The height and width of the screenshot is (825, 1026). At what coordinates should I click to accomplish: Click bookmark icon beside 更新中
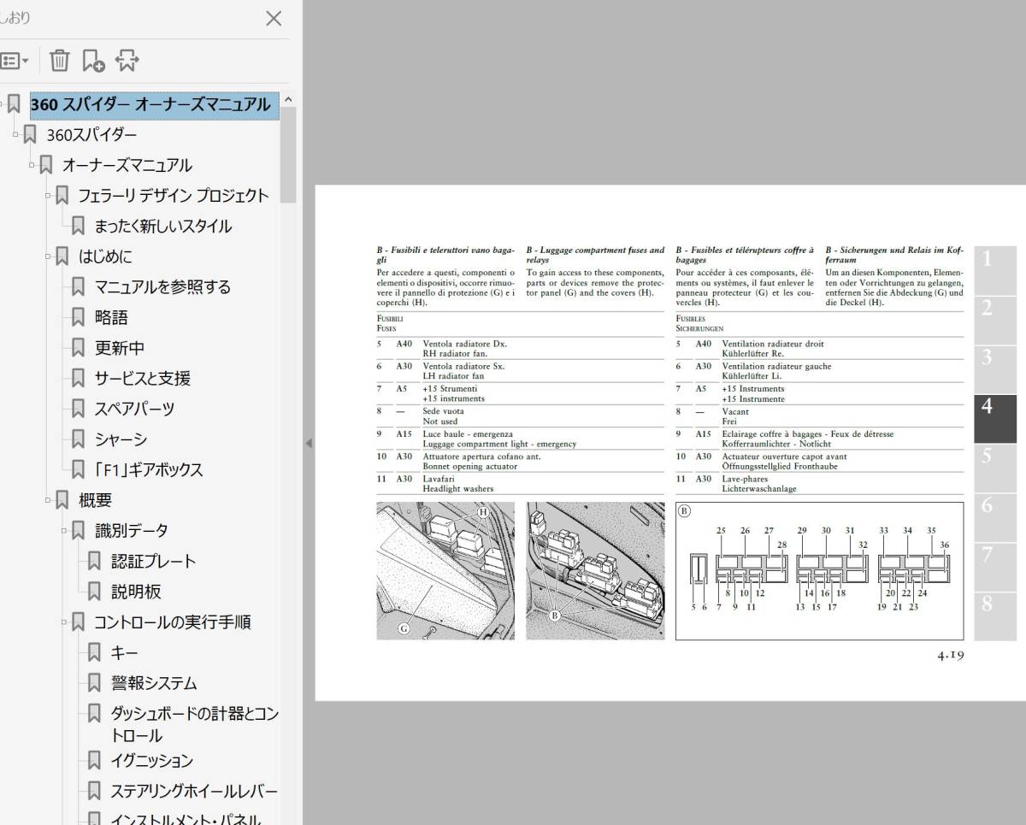point(78,348)
